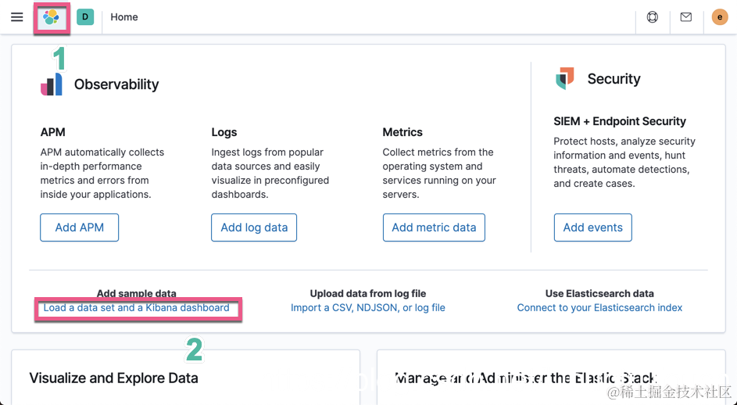
Task: Open Load a data set and Kibana dashboard link
Action: 137,308
